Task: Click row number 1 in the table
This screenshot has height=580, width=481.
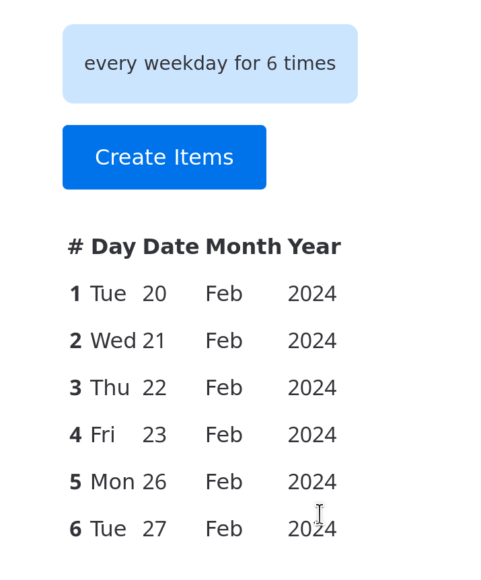Action: [x=75, y=294]
